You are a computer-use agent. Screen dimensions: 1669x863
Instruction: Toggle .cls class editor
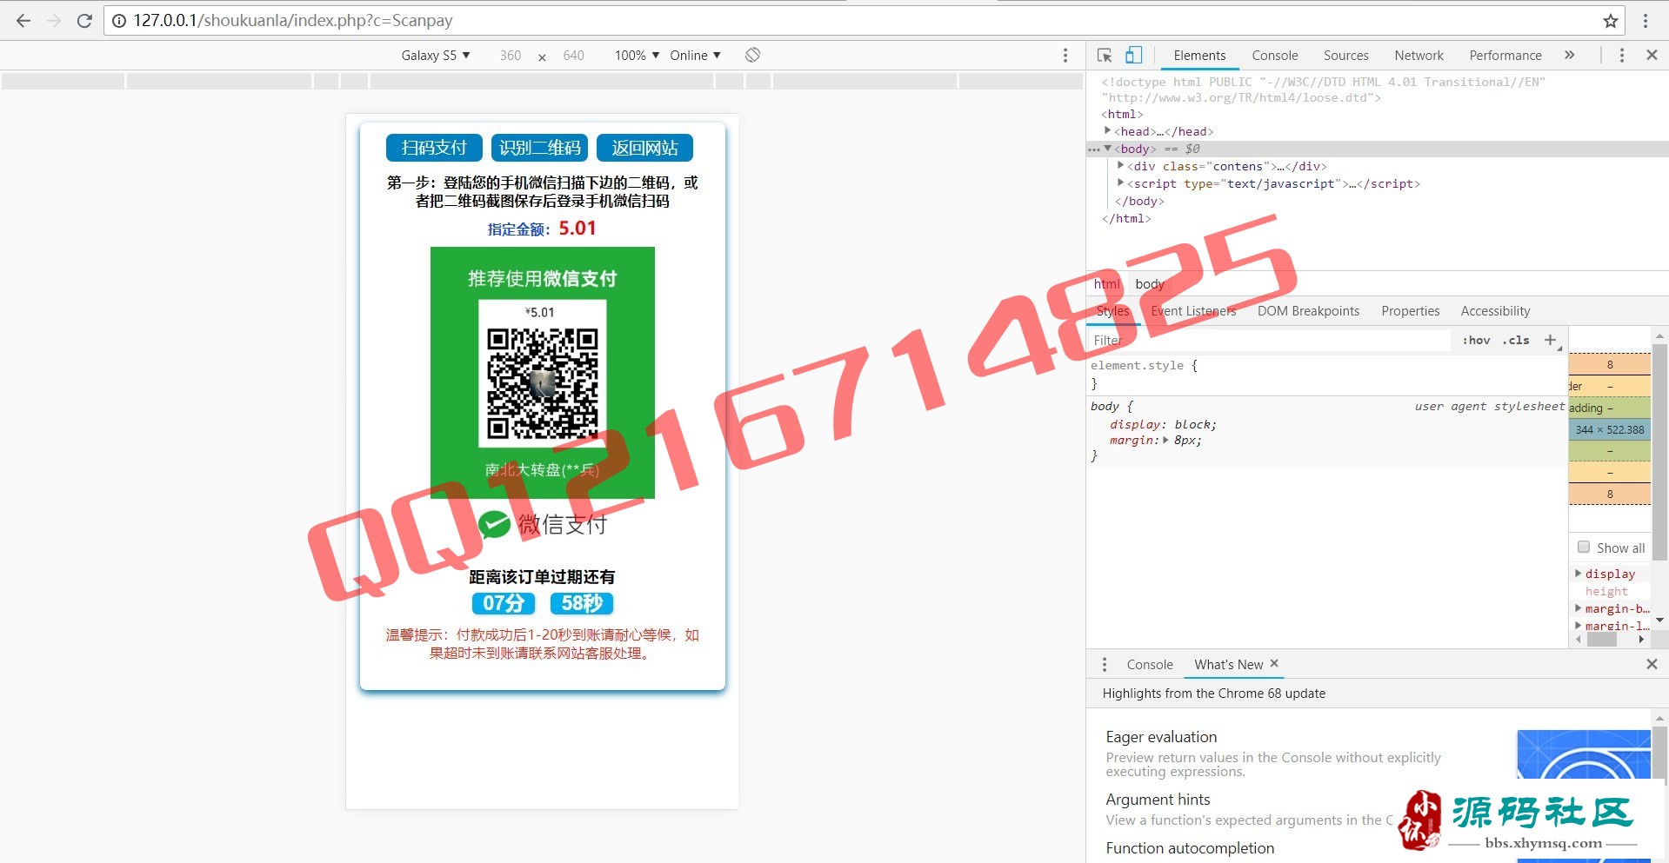tap(1516, 340)
